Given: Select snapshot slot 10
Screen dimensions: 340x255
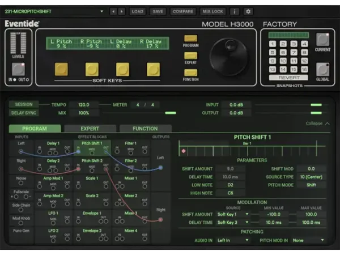Looking at the screenshot, I should point(283,61).
